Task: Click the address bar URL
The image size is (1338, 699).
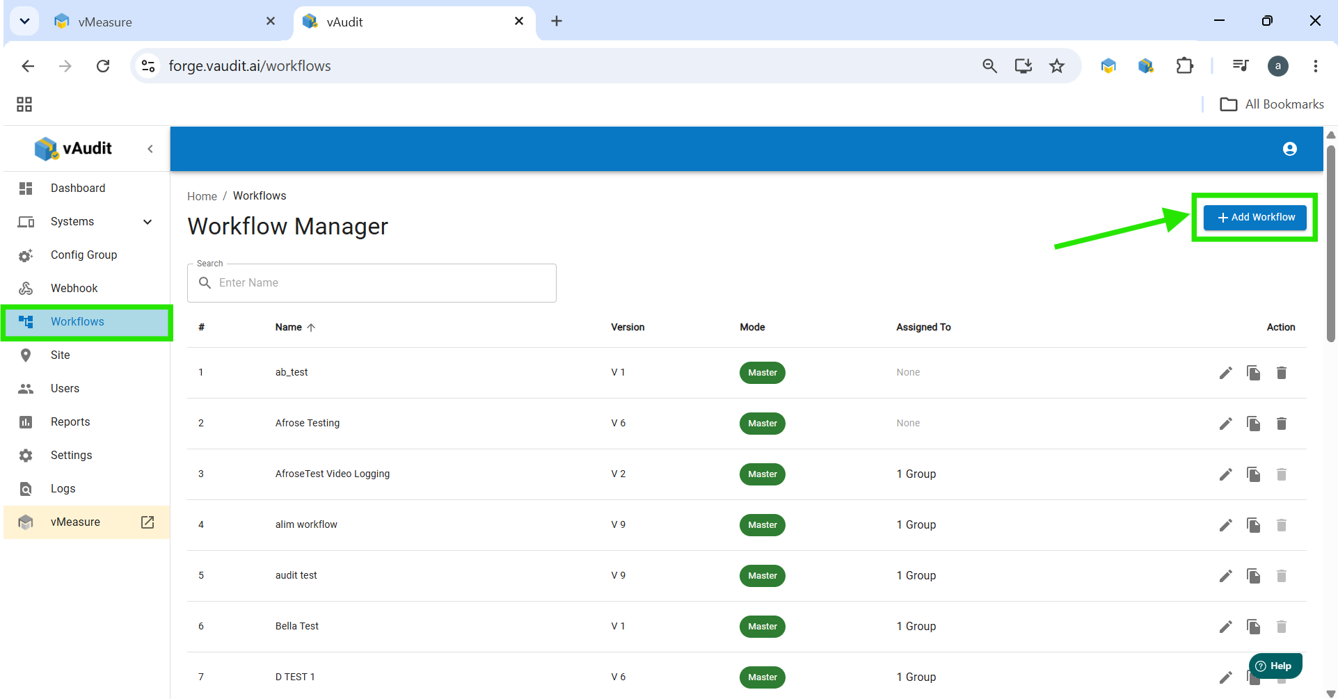Action: (250, 66)
